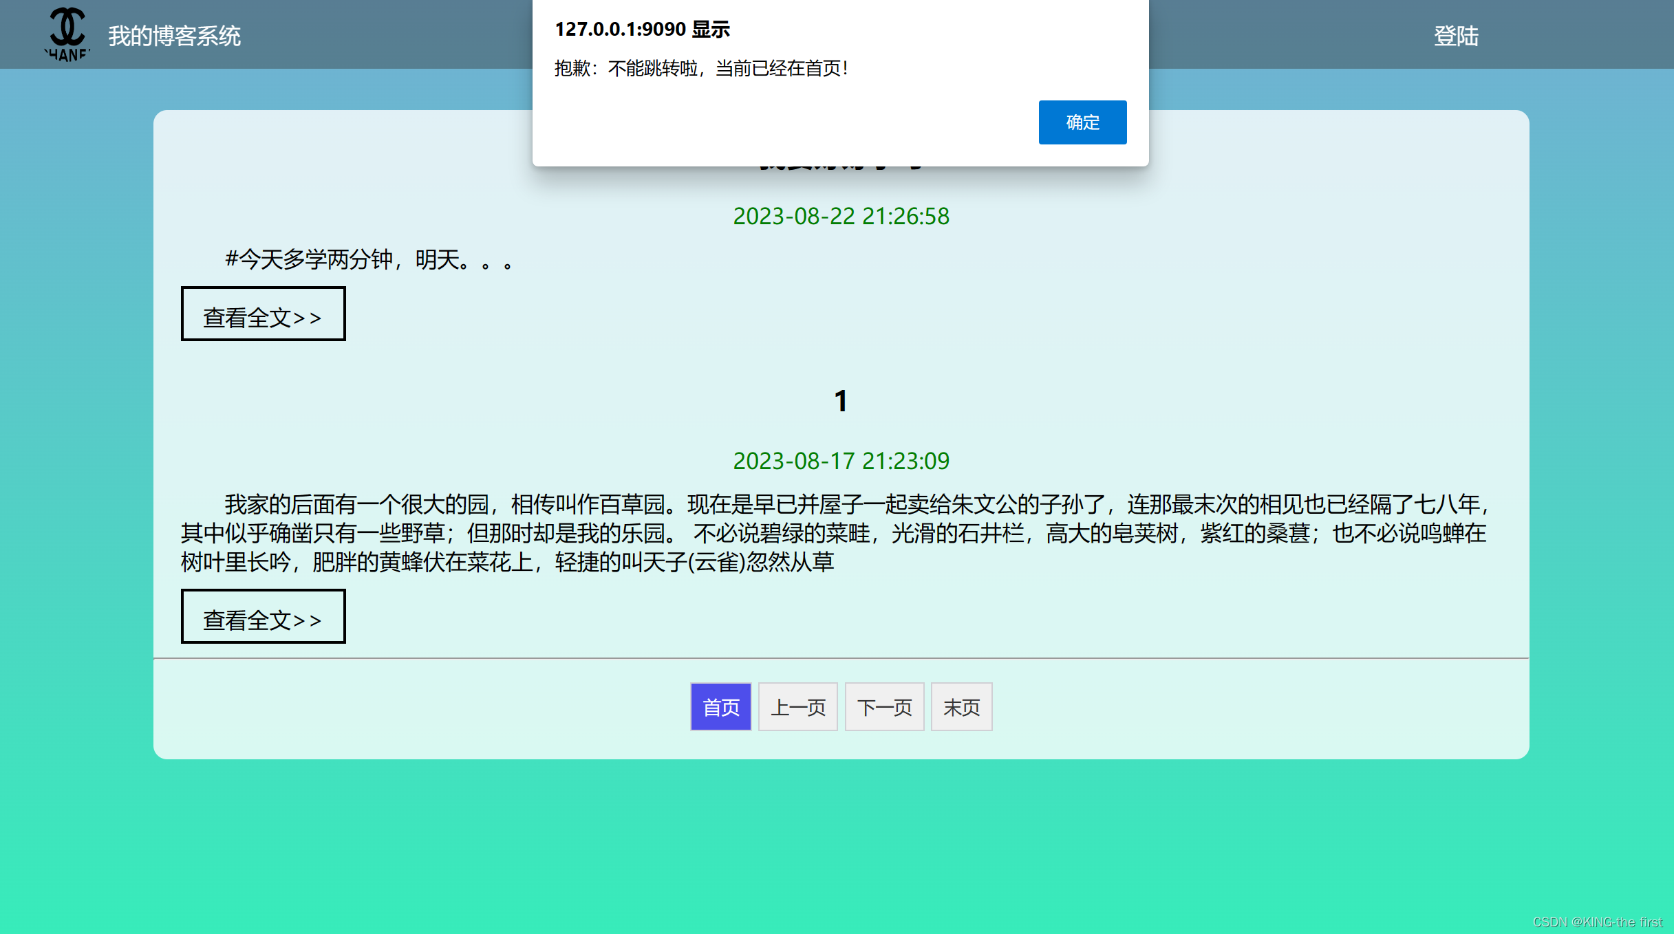Click 登陆 to open login page
This screenshot has height=934, width=1674.
(1456, 38)
